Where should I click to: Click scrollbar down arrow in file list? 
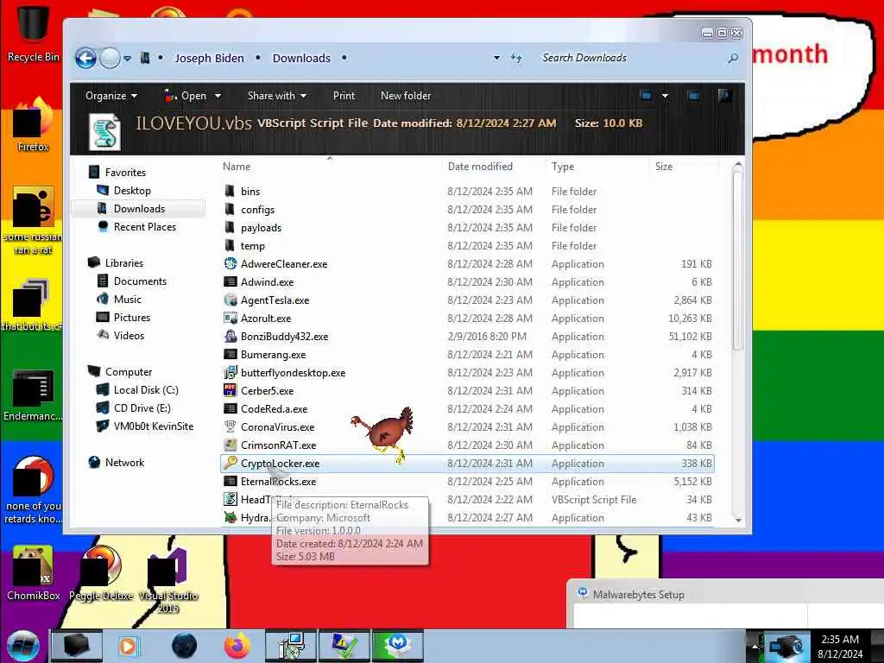pyautogui.click(x=738, y=520)
